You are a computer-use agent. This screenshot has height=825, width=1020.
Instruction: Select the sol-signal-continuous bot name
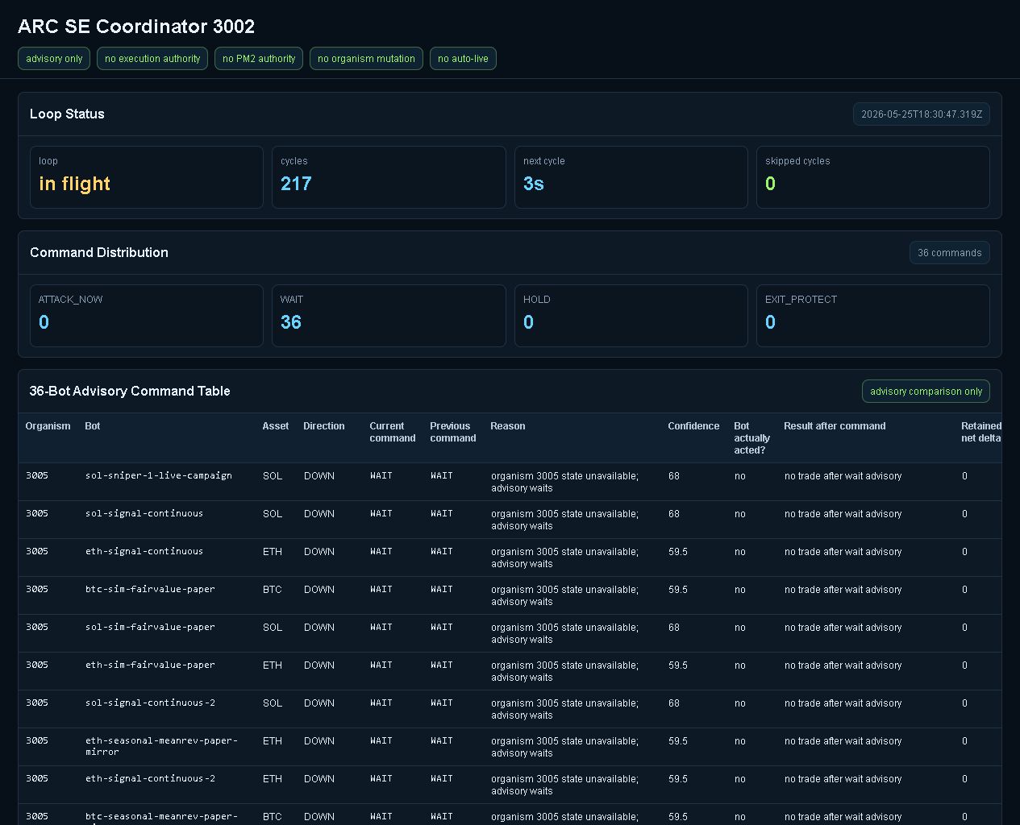[144, 513]
